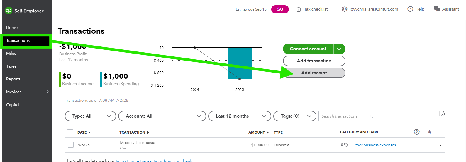Viewport: 466px width, 162px height.
Task: Click the QuickBooks logo icon
Action: click(9, 11)
